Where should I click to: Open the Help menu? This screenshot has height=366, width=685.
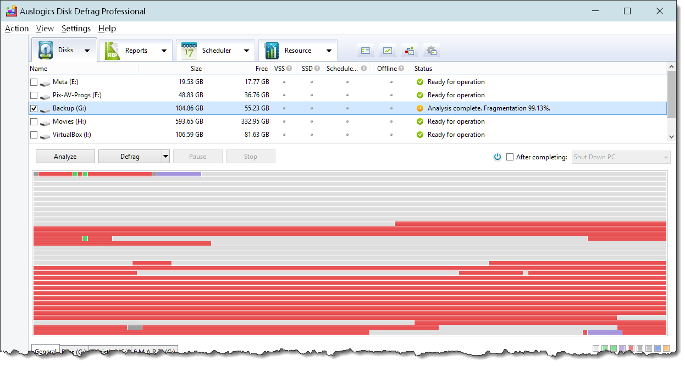pyautogui.click(x=107, y=29)
